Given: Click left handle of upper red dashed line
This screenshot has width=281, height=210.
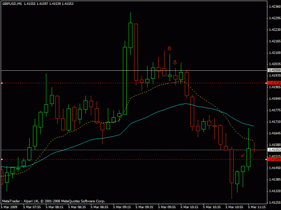Looking at the screenshot, I should pos(2,83).
